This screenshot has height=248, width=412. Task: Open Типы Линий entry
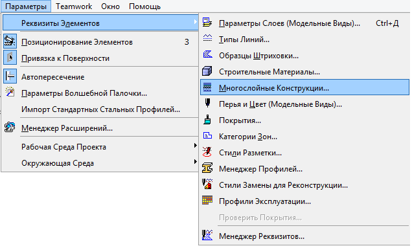click(304, 39)
